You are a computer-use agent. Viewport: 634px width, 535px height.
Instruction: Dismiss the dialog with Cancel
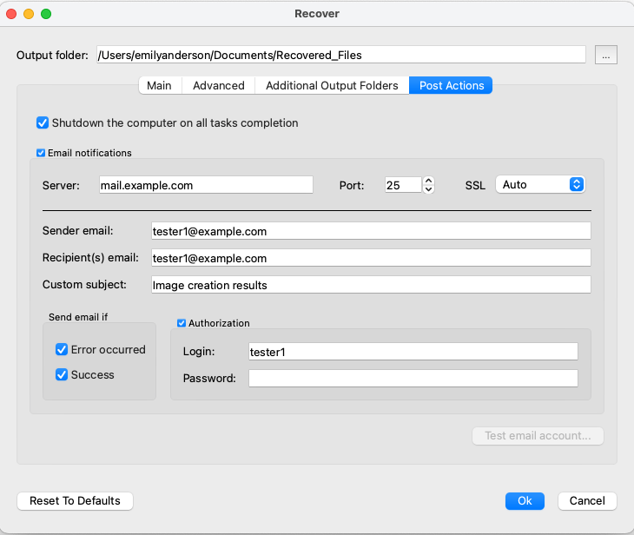(587, 501)
